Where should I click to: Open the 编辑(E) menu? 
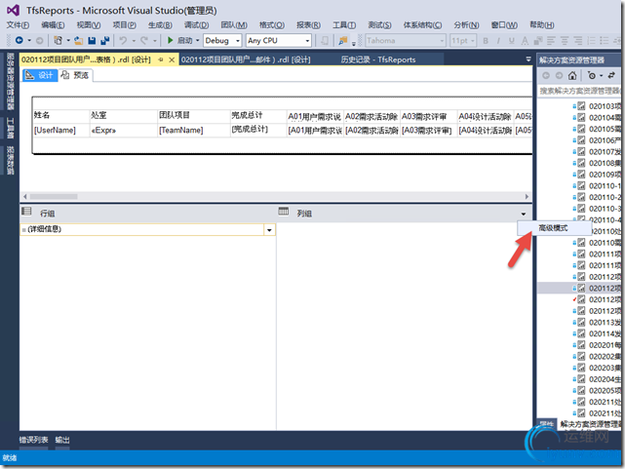[53, 25]
